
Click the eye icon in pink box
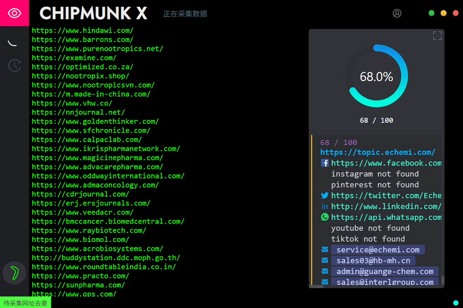tap(14, 13)
